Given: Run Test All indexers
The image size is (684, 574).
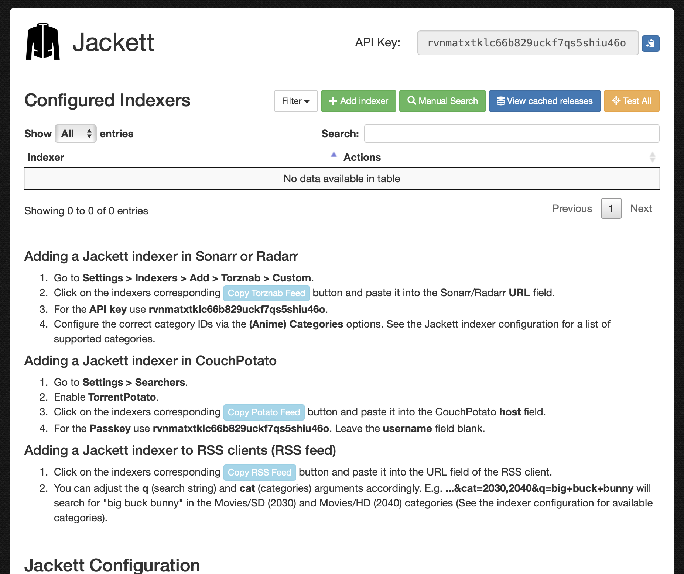Looking at the screenshot, I should [632, 101].
